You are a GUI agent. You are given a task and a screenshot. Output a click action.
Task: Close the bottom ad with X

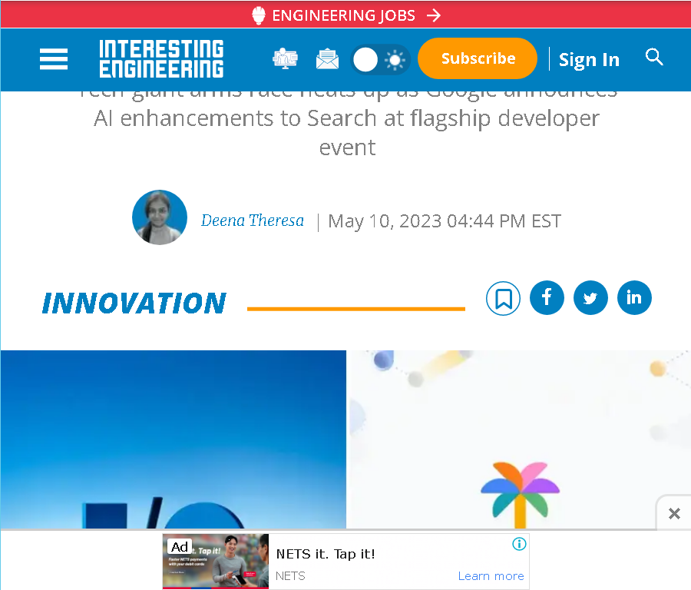674,514
